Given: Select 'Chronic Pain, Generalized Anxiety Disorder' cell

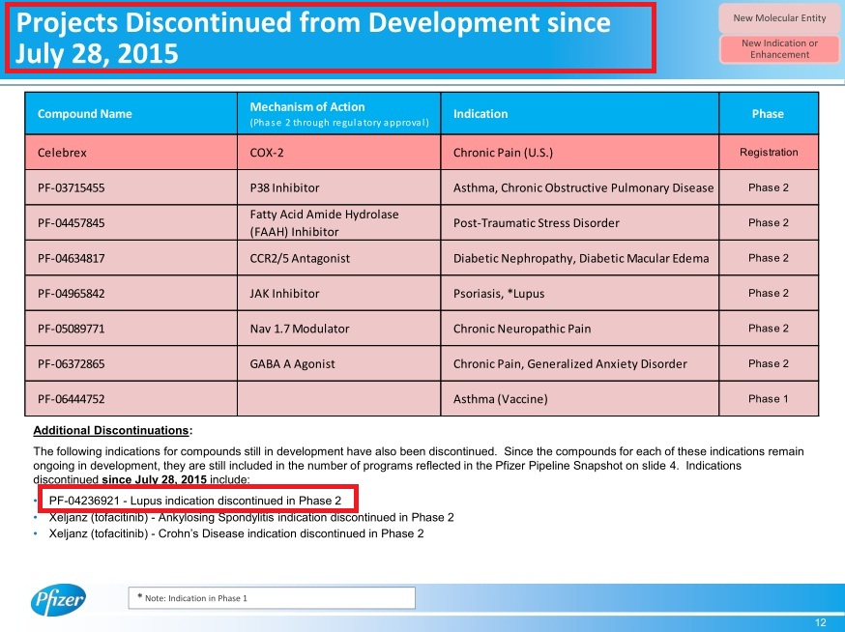Looking at the screenshot, I should pos(580,363).
